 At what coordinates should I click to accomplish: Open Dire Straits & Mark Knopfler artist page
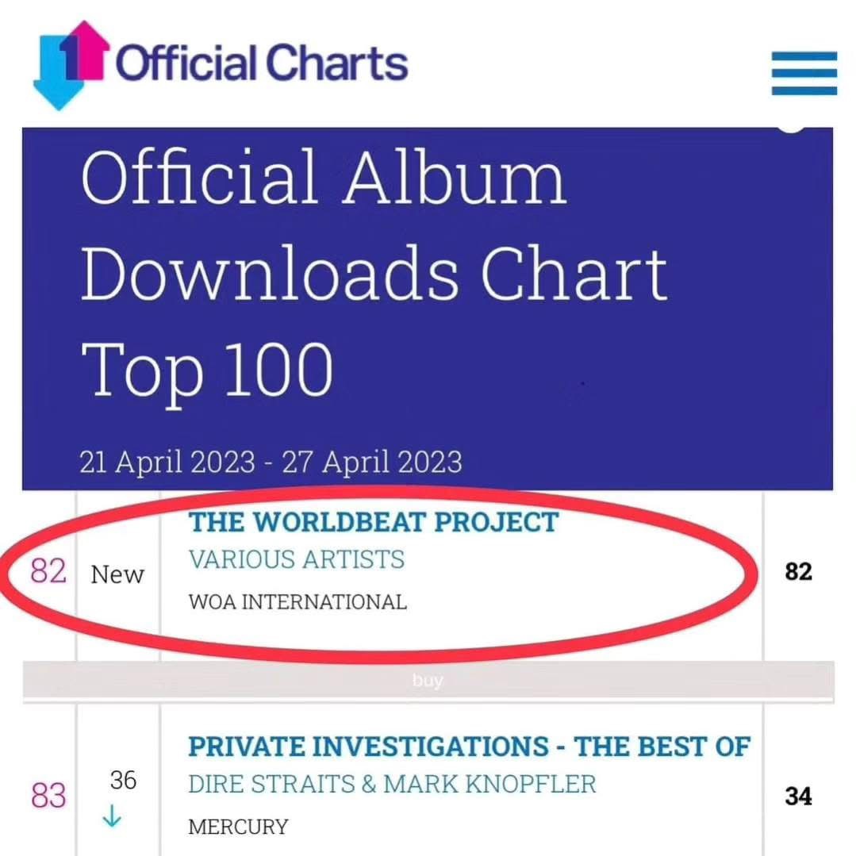392,785
